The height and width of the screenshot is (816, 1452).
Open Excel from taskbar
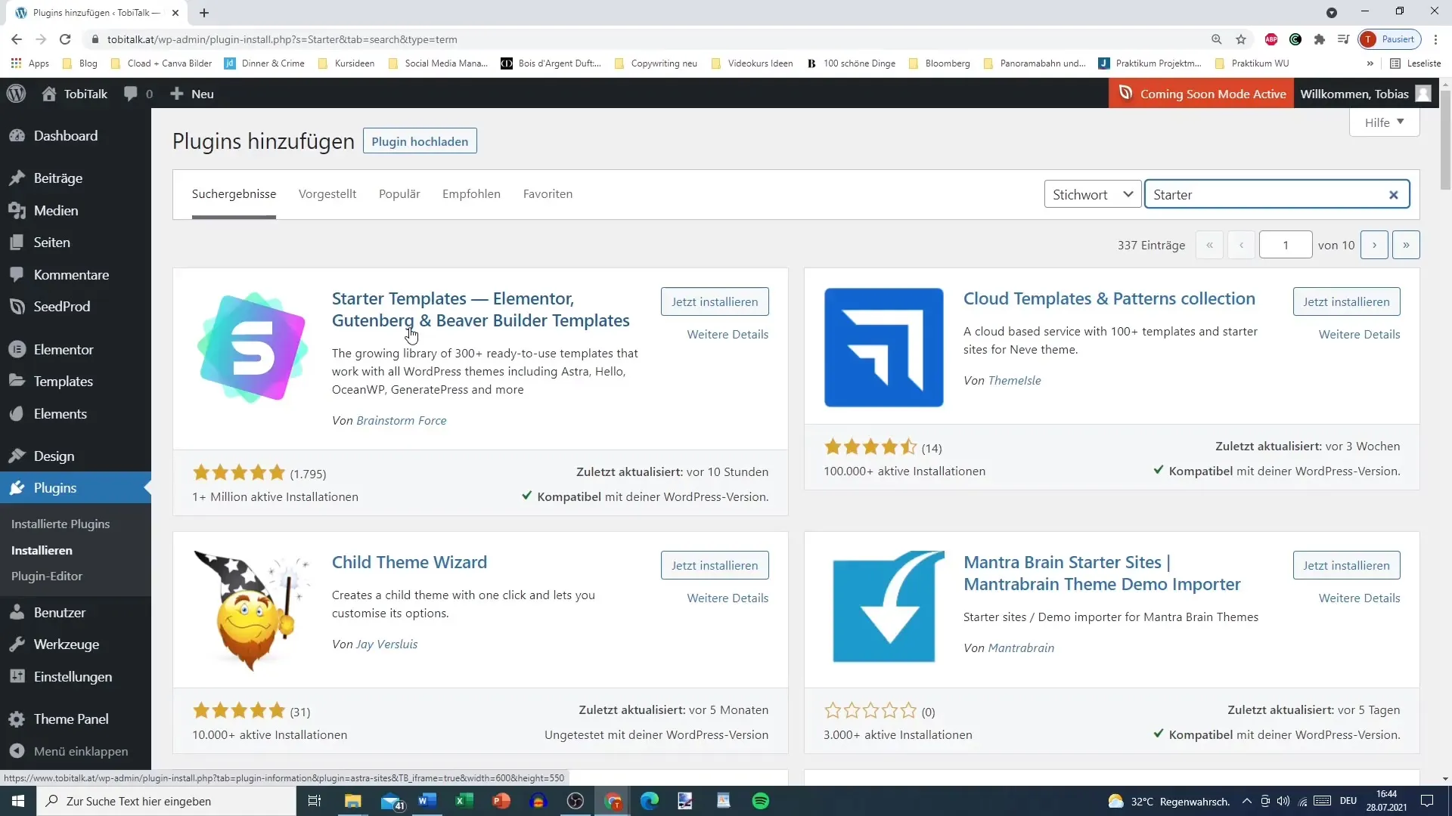point(464,801)
